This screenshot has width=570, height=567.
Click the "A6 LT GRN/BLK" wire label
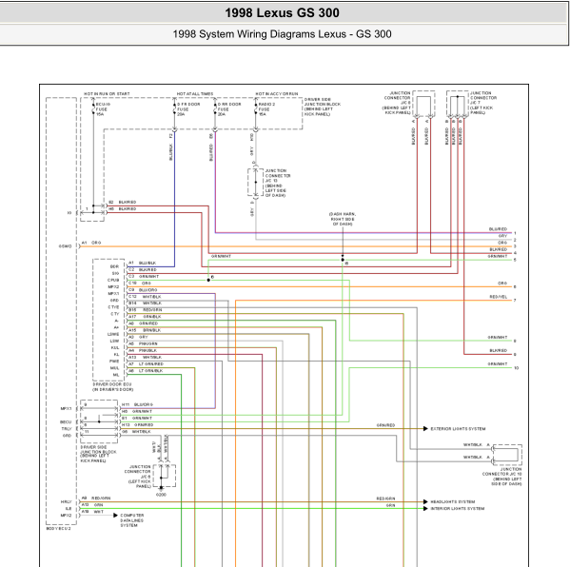pos(146,371)
